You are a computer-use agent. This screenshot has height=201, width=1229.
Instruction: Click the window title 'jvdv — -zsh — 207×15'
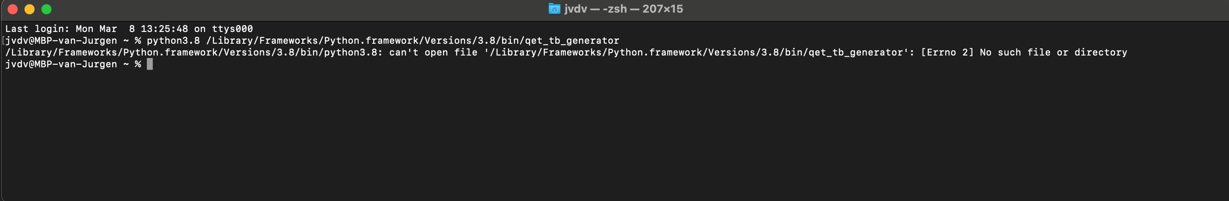click(623, 8)
